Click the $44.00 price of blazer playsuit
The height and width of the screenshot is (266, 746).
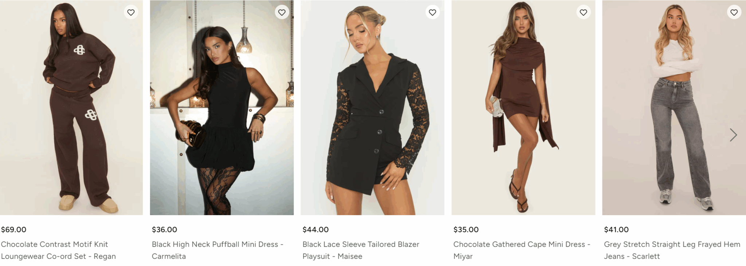click(x=315, y=230)
